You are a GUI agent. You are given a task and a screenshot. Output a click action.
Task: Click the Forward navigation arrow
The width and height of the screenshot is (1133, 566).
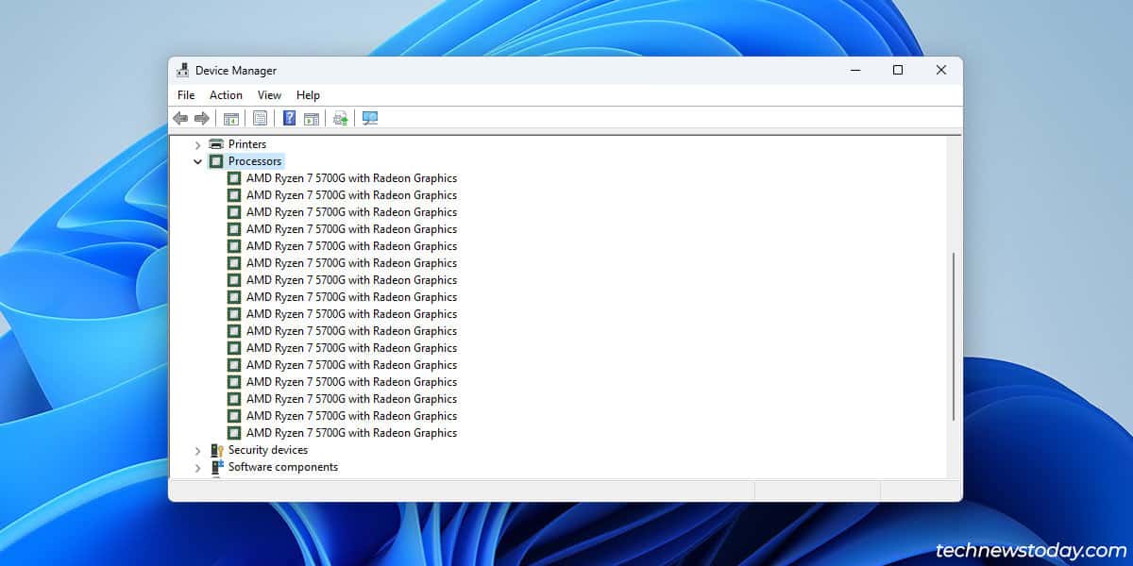[x=201, y=117]
